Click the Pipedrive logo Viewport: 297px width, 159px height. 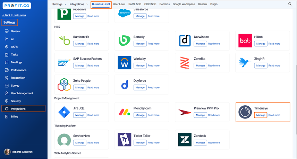pyautogui.click(x=64, y=14)
